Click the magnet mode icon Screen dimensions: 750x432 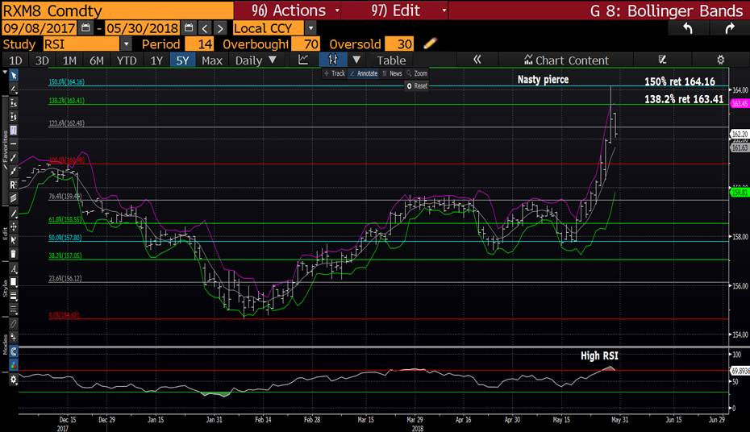(x=14, y=352)
